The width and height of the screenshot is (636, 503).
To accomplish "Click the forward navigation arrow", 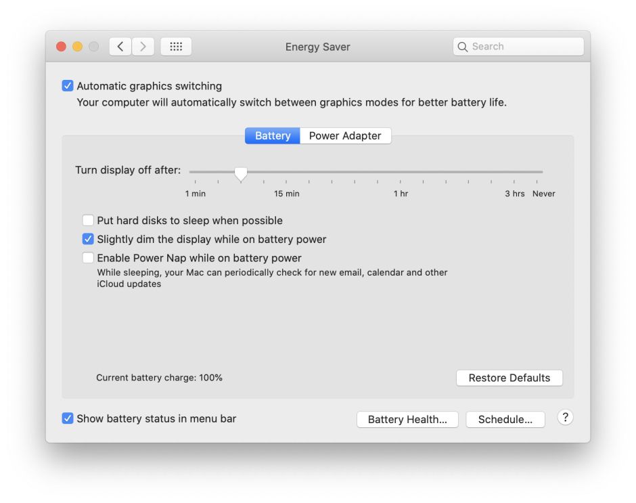I will pos(143,46).
